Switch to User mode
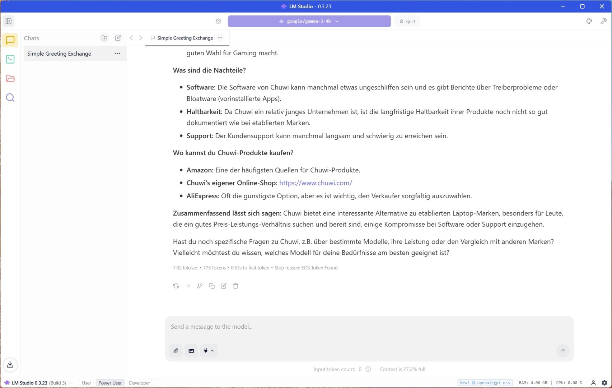The image size is (612, 388). (87, 383)
